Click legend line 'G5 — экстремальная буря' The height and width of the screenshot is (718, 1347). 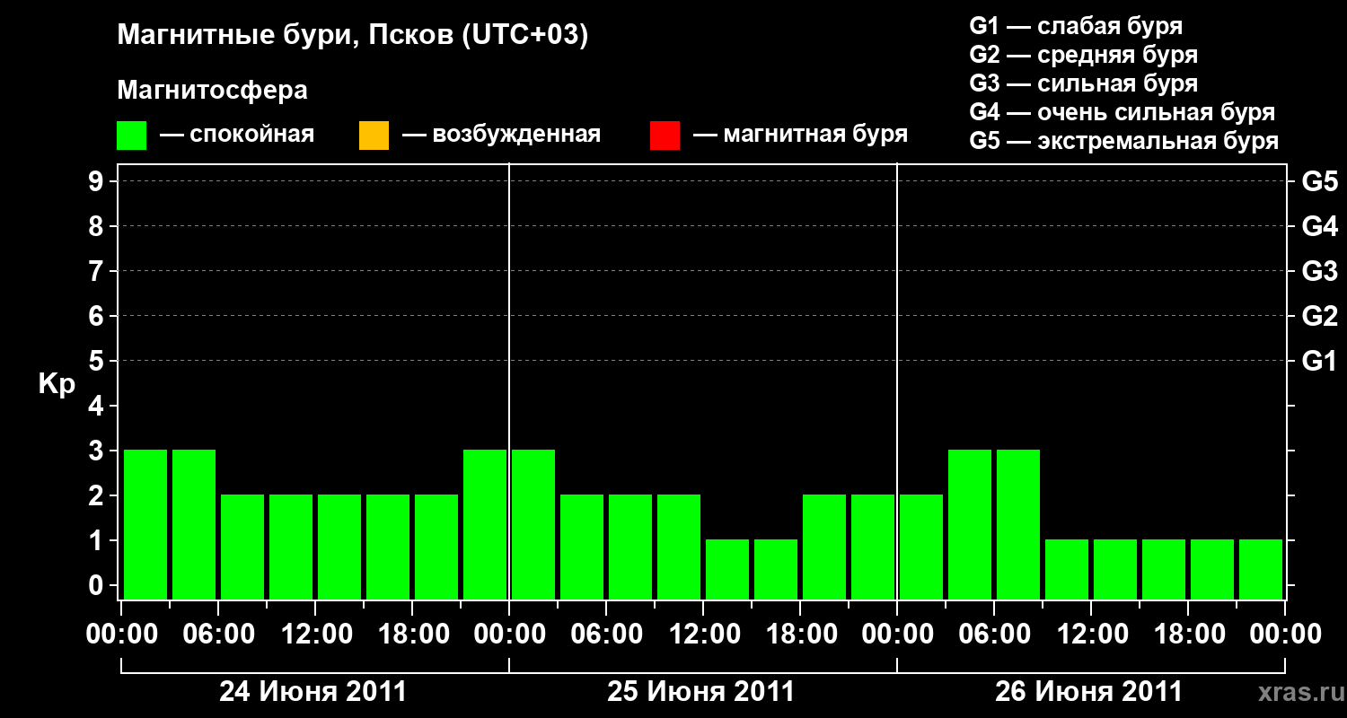tap(1124, 141)
